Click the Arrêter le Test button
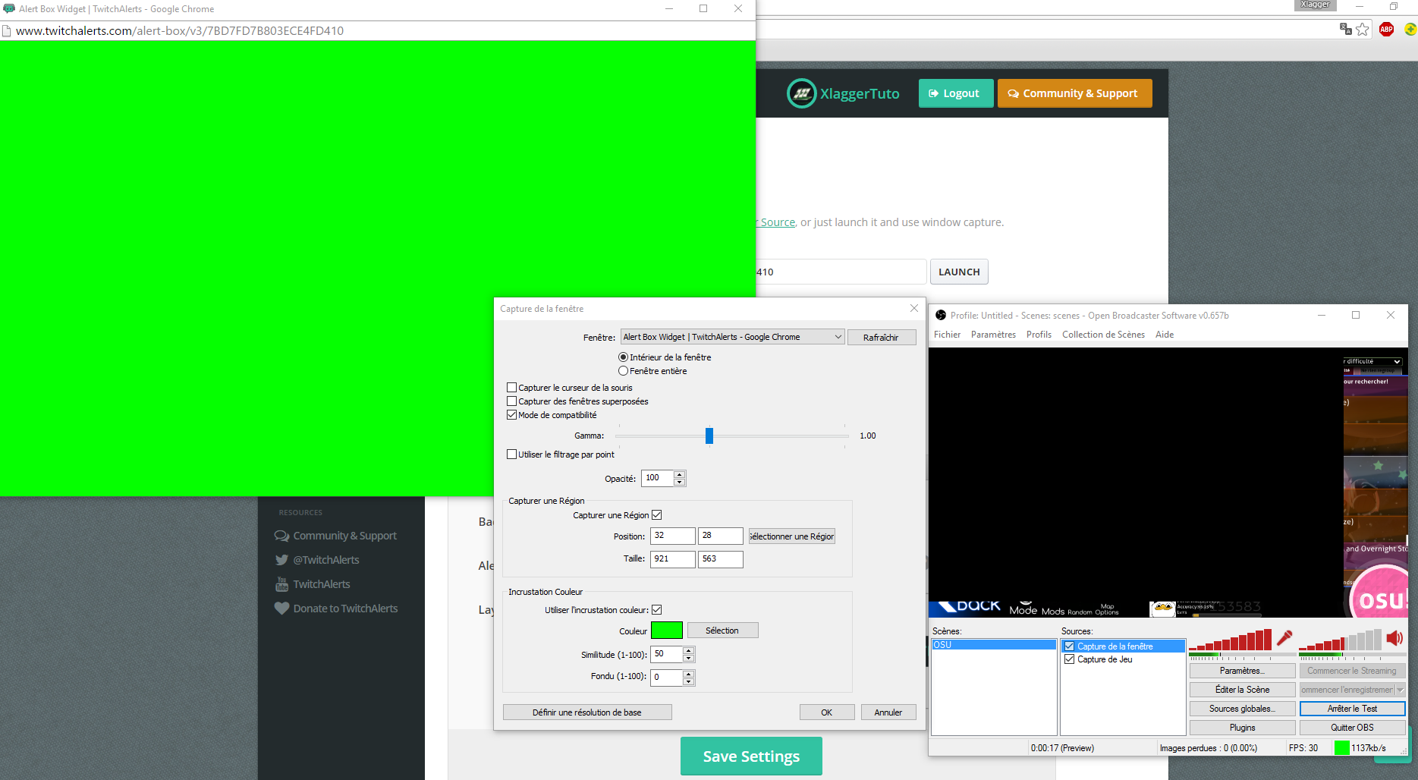 1353,709
